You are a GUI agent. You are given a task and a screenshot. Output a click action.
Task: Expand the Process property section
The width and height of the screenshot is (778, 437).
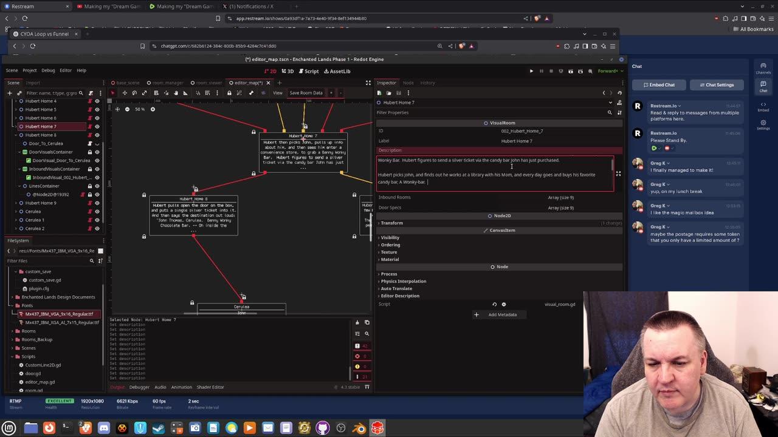point(389,274)
